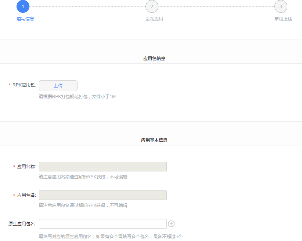Click the greyed-out 应用包名 field
Screen dimensions: 302x241
103,195
